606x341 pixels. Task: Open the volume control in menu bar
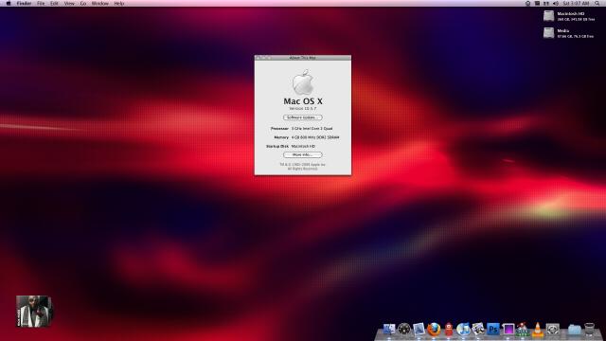(x=556, y=3)
